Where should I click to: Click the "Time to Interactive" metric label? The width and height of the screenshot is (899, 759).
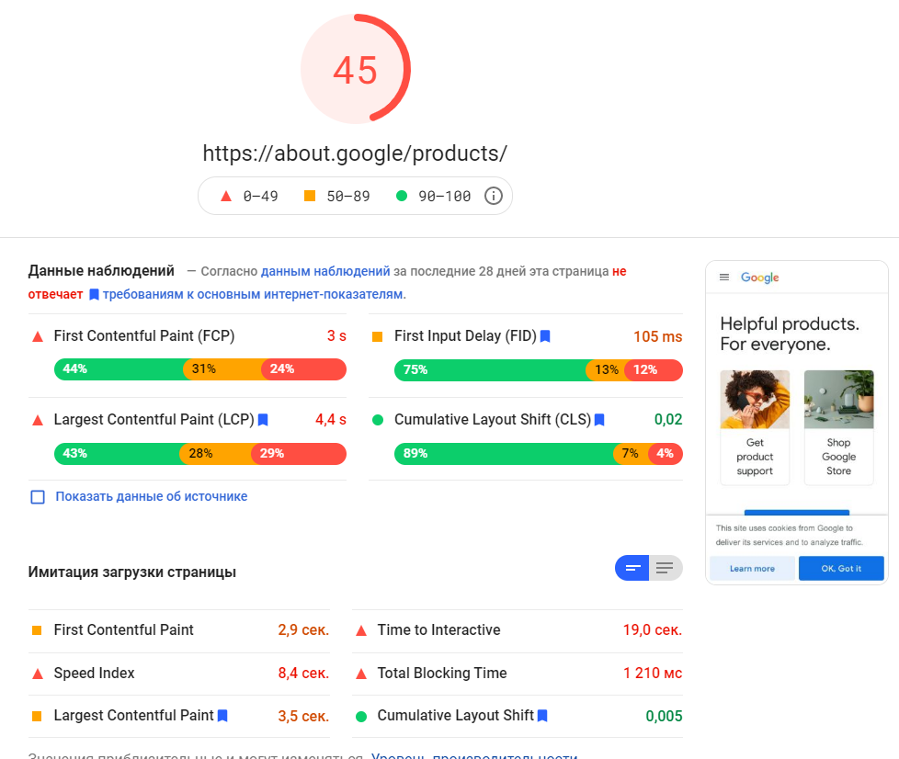pos(438,630)
